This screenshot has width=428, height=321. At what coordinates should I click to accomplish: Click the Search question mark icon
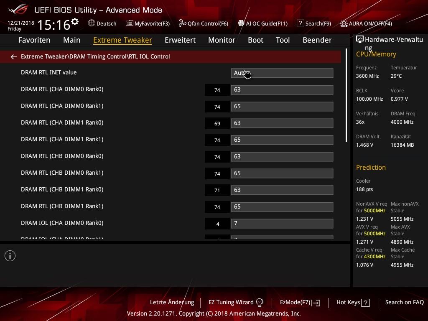(x=300, y=23)
